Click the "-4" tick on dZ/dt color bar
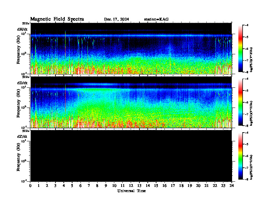 [x=247, y=133]
